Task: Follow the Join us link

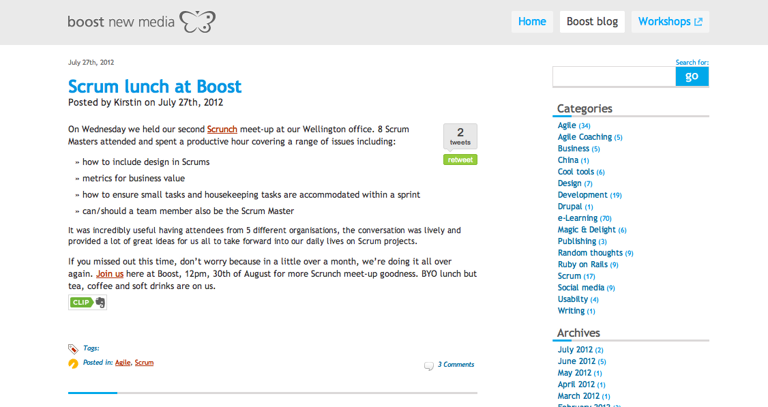Action: [x=110, y=274]
